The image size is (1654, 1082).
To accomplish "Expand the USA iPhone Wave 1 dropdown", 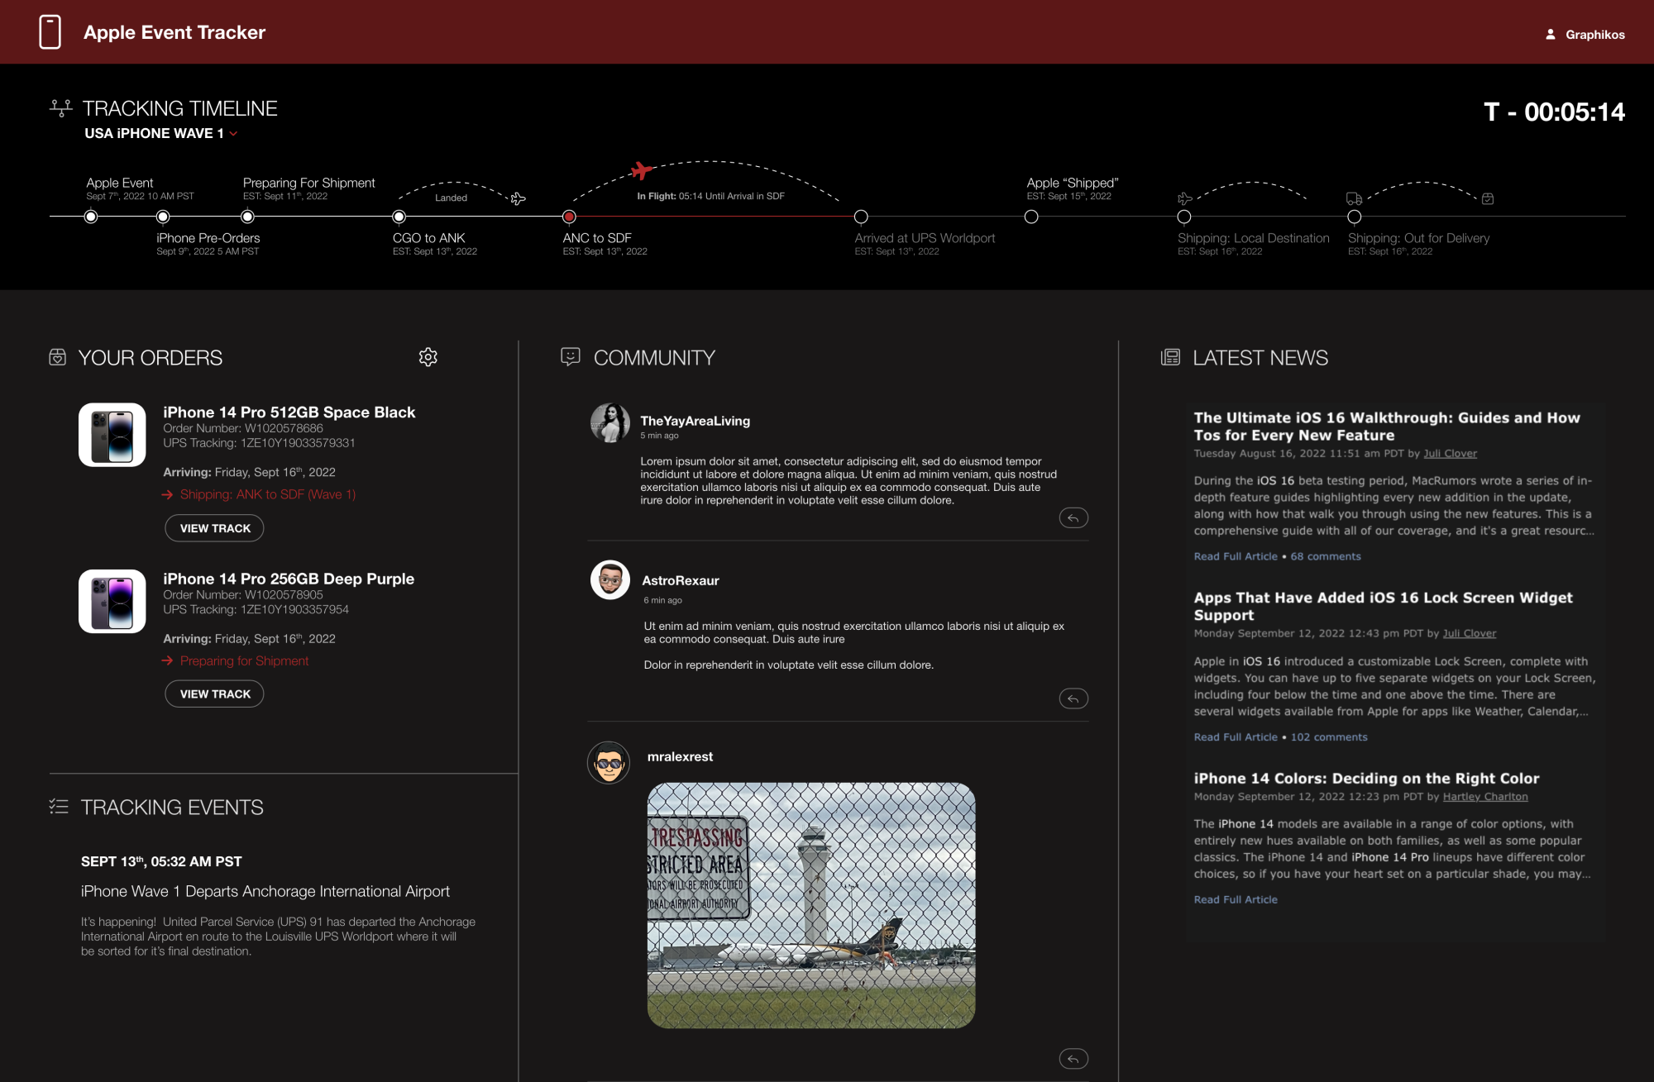I will pos(234,134).
